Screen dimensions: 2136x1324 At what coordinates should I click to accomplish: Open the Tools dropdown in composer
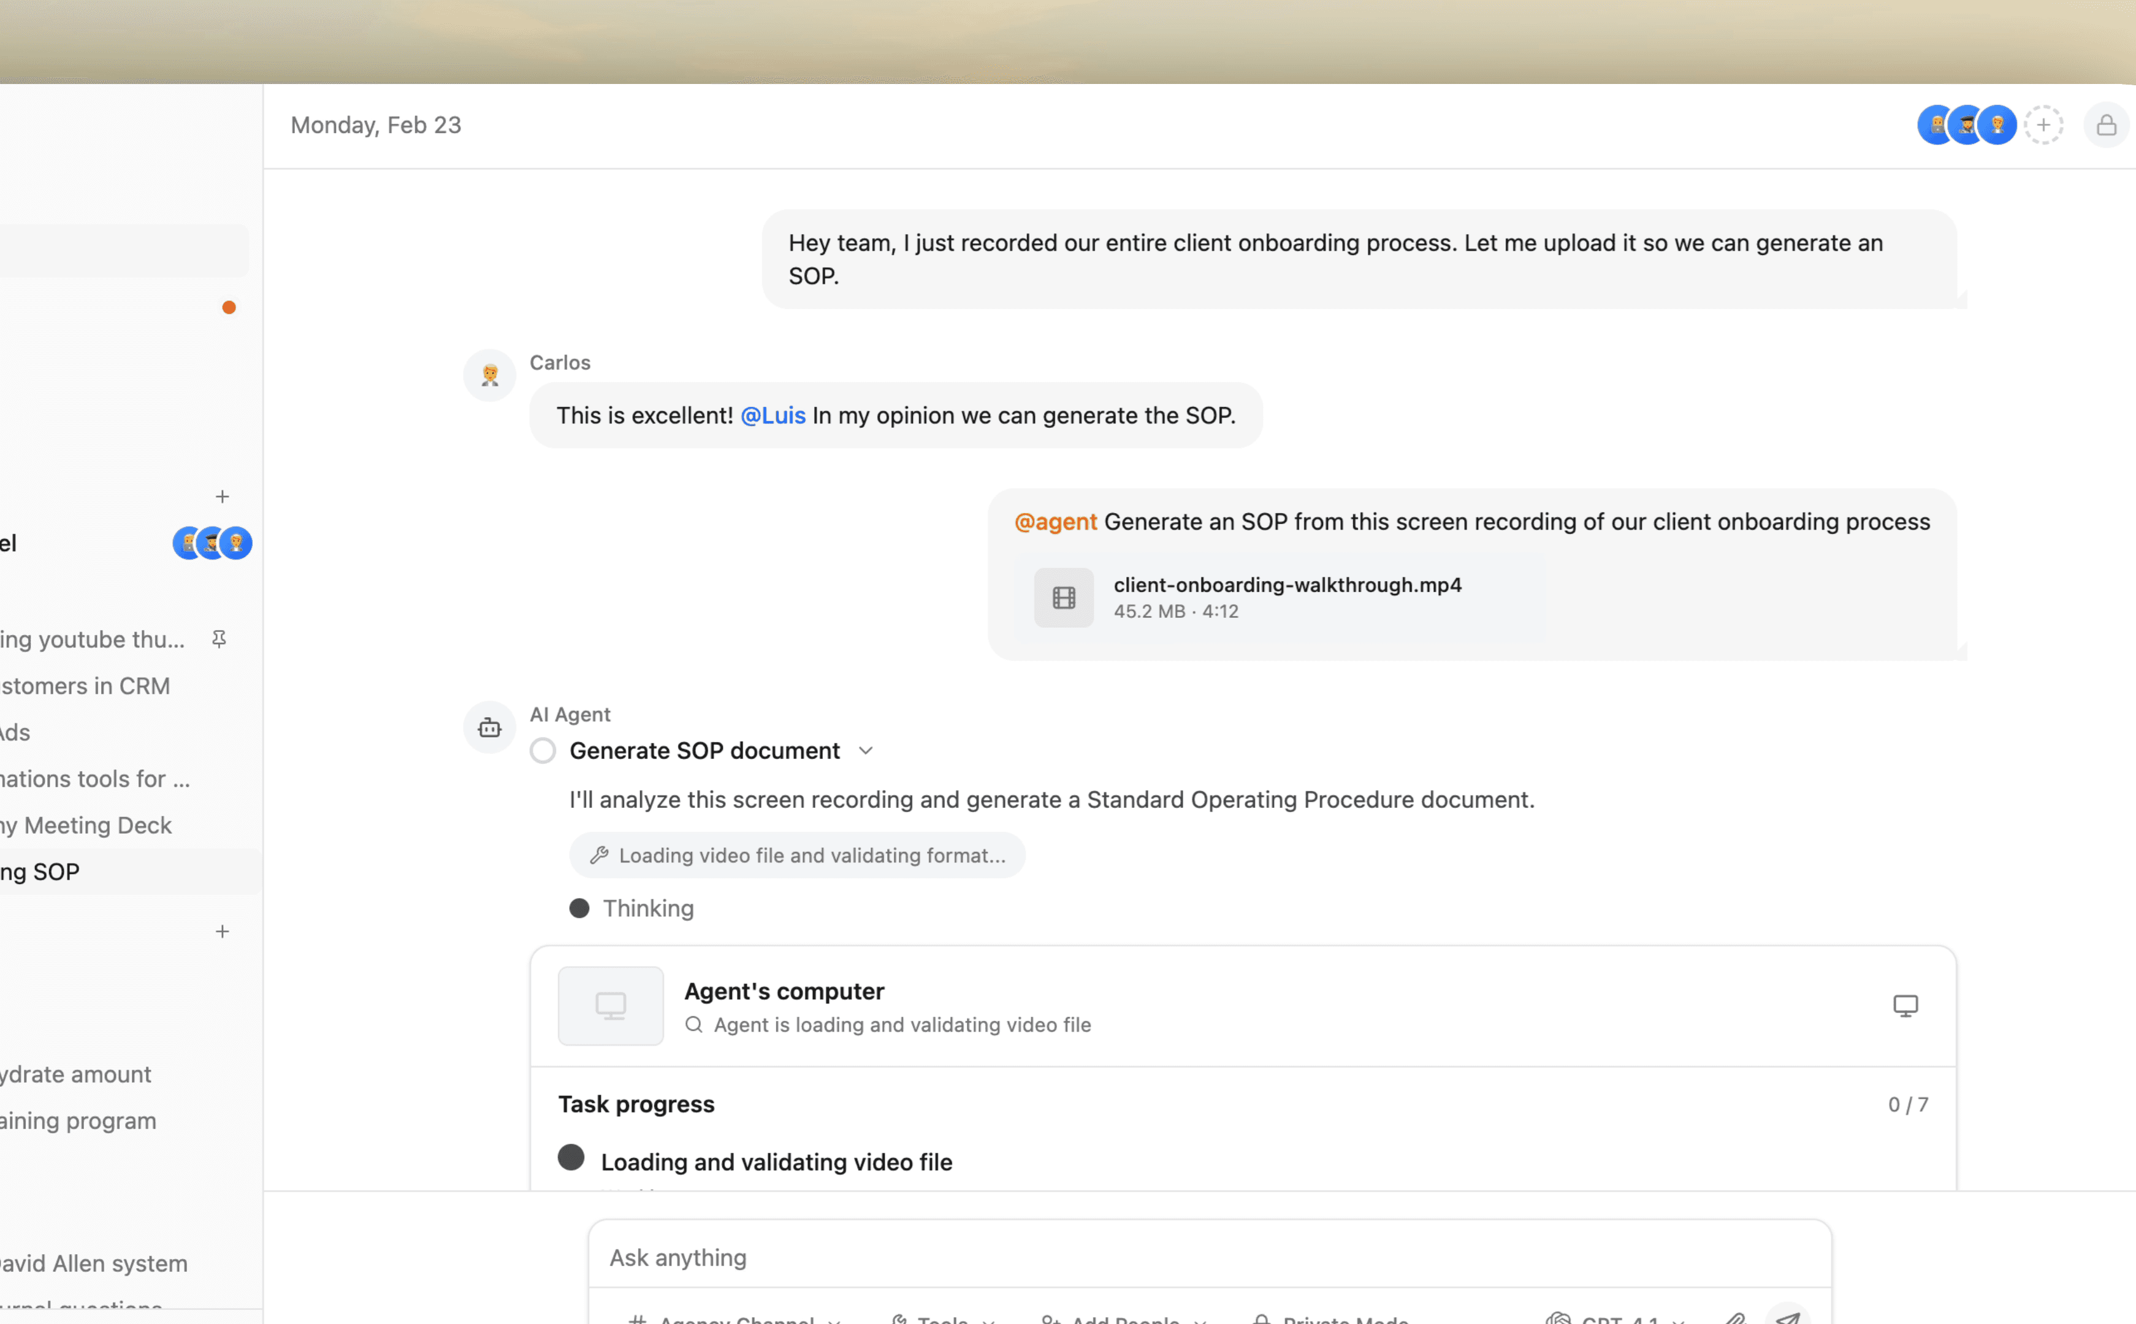tap(942, 1318)
